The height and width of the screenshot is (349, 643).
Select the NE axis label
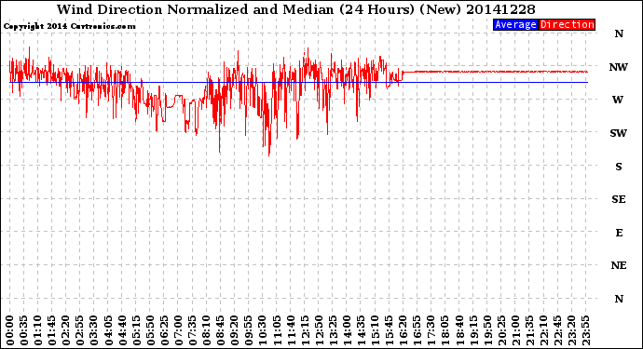click(619, 266)
